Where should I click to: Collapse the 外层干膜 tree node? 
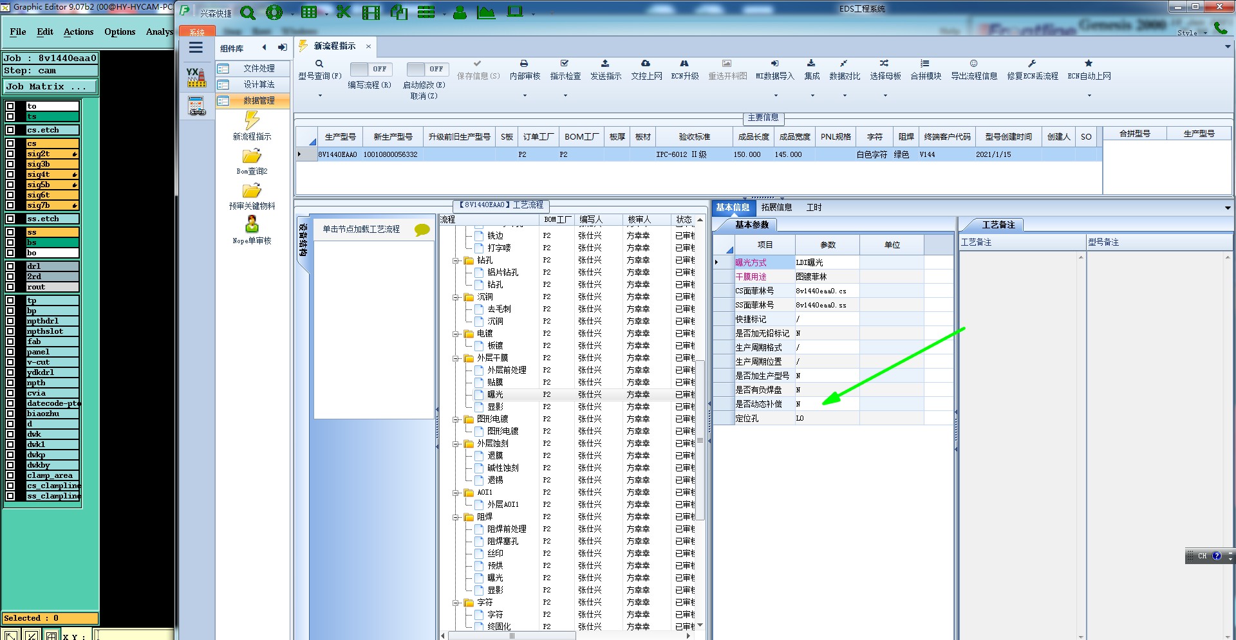click(456, 358)
